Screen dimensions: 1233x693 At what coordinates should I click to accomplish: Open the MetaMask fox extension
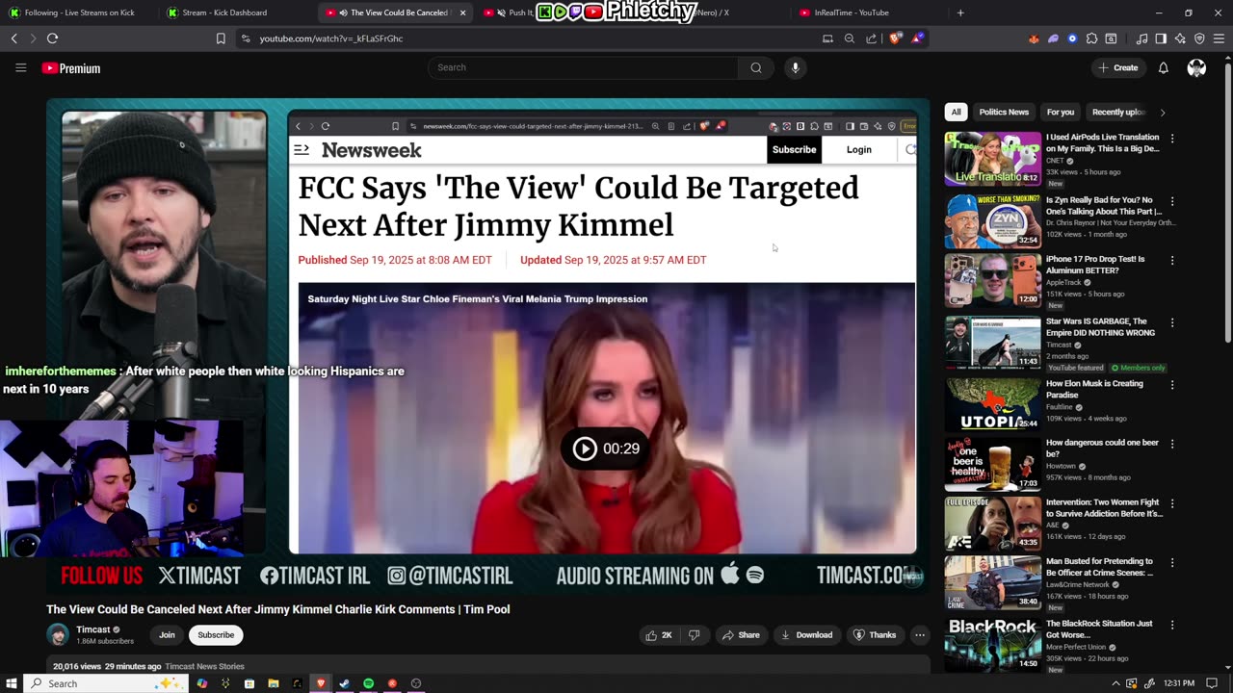1034,38
